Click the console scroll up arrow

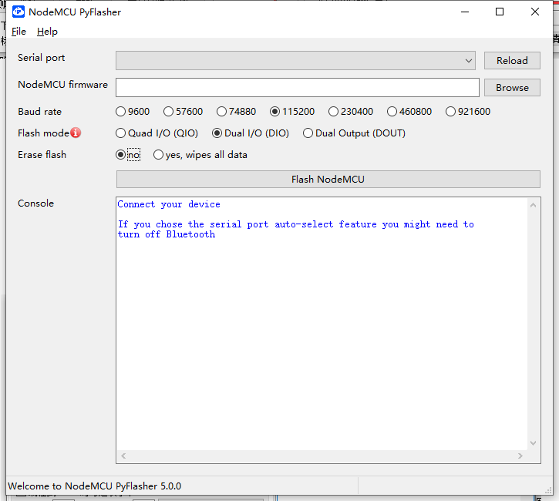534,205
